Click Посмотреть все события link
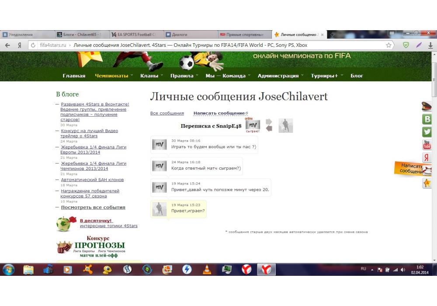Viewport: 437px width, 306px height. 93,207
